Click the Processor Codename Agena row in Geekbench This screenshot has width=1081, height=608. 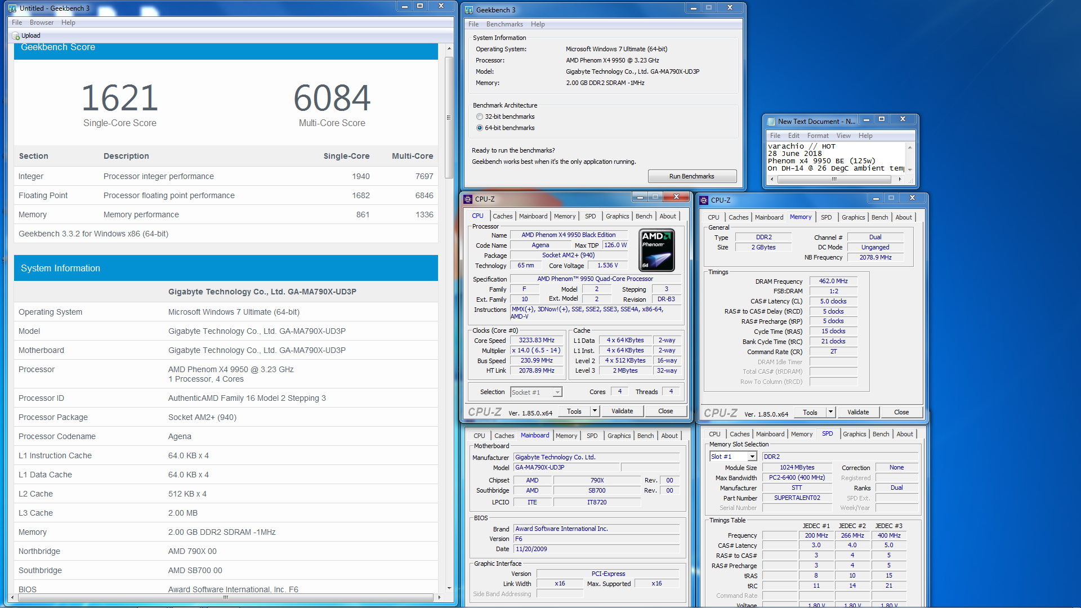tap(226, 436)
